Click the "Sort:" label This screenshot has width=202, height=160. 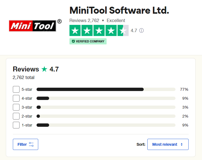(141, 144)
